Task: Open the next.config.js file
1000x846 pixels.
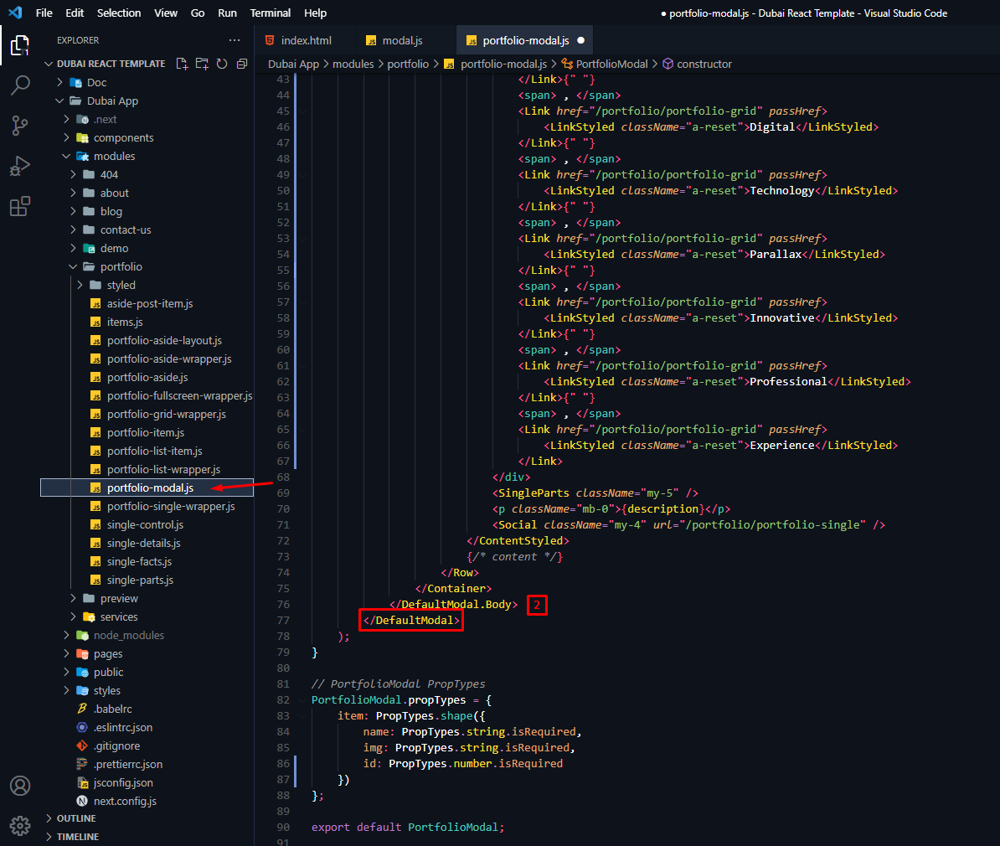Action: tap(124, 802)
